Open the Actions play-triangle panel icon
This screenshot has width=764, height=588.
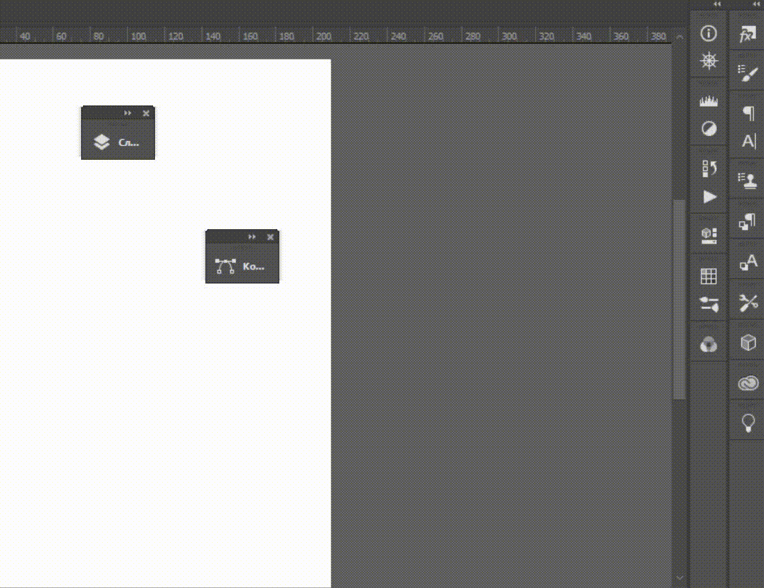[710, 197]
